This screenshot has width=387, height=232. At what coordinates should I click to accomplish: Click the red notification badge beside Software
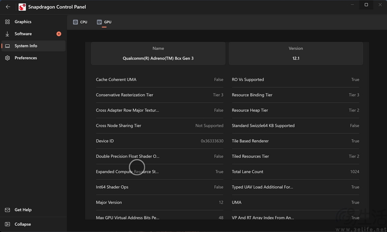[x=59, y=34]
